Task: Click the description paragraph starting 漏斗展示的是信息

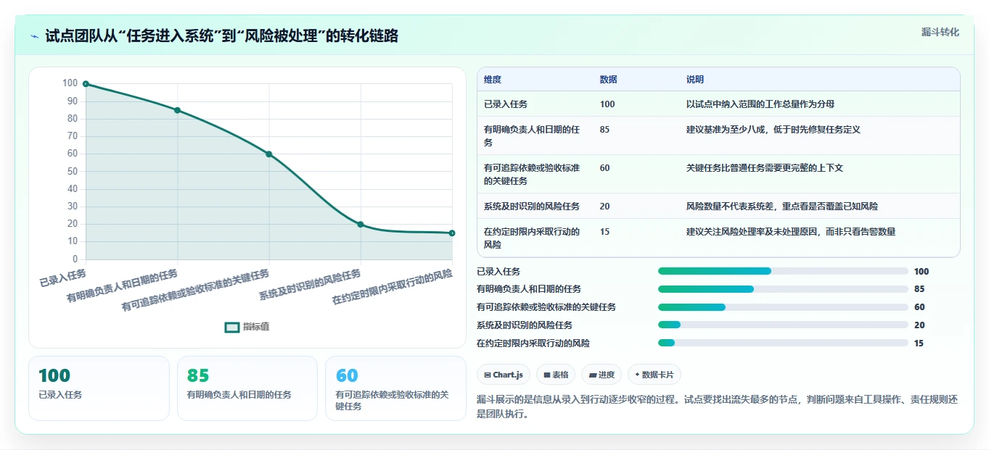Action: click(718, 407)
